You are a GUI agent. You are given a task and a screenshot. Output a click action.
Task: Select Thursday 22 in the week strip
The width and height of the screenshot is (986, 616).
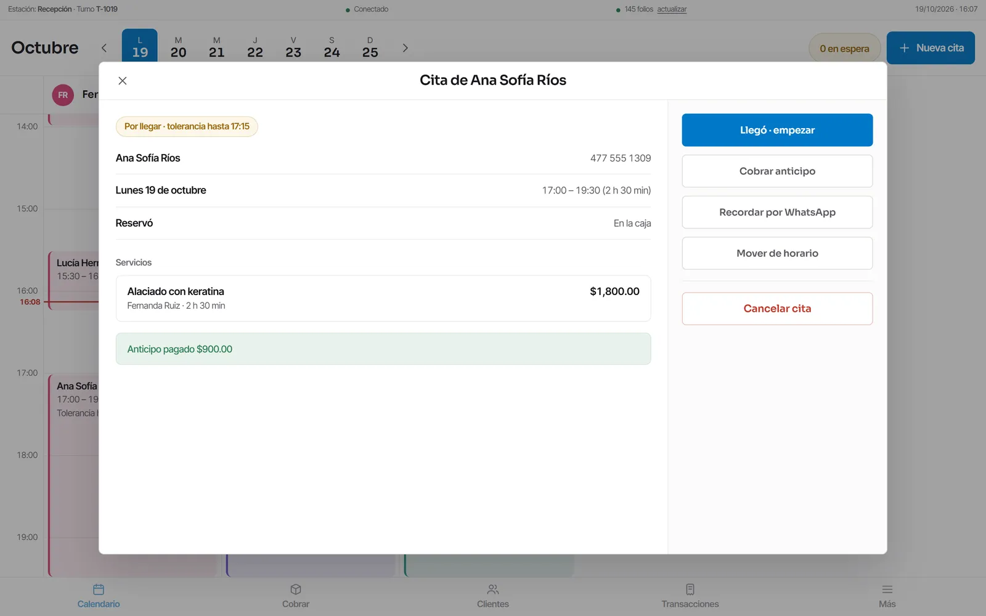[x=255, y=47]
